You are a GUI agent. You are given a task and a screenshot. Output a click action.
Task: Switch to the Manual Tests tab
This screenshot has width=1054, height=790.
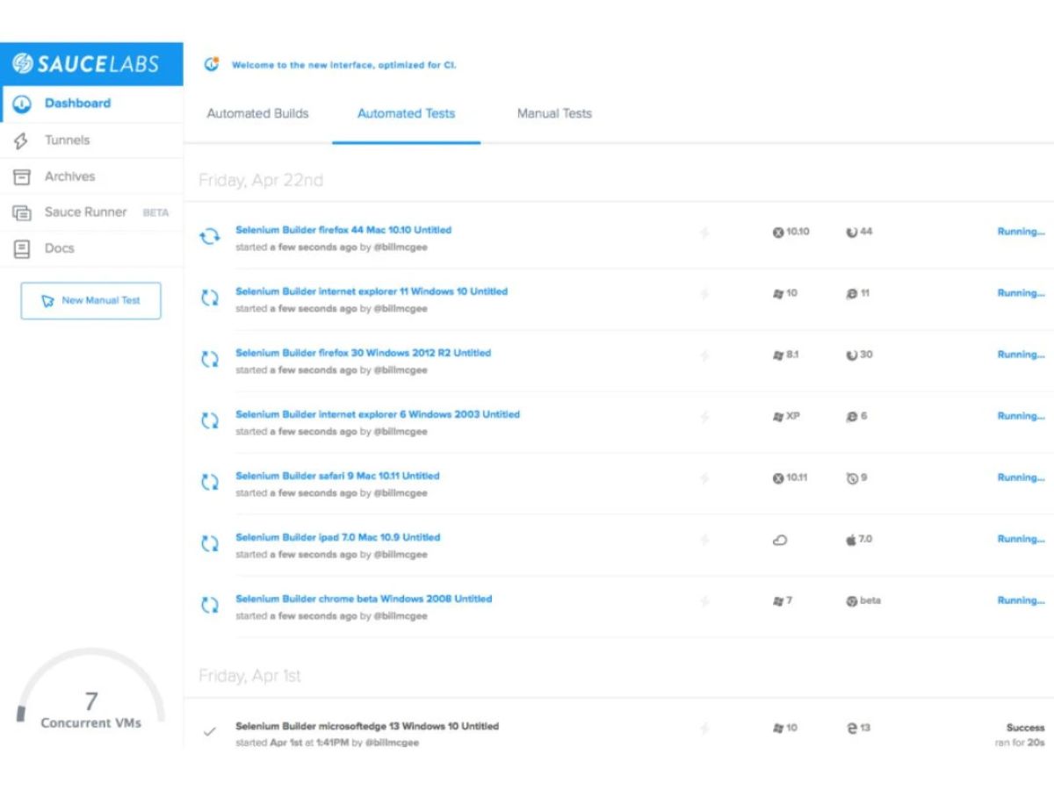point(554,113)
